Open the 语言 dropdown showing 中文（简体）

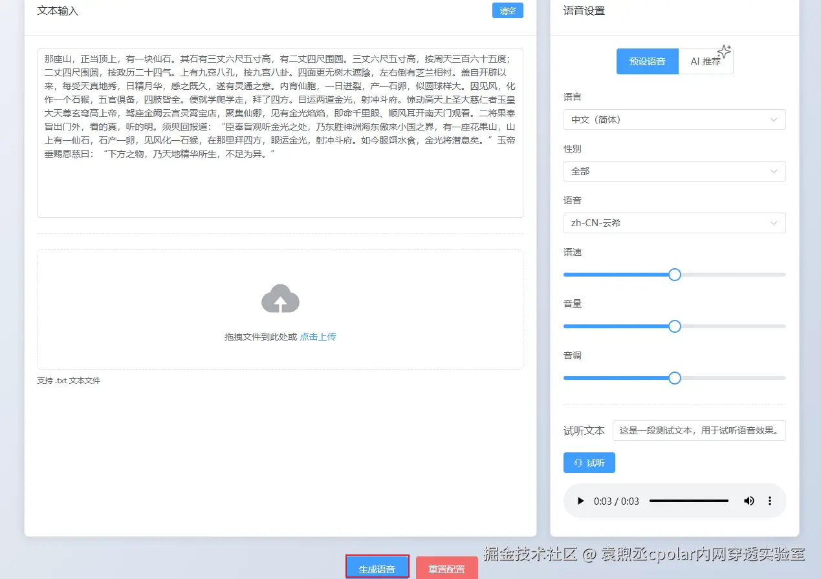pos(675,120)
